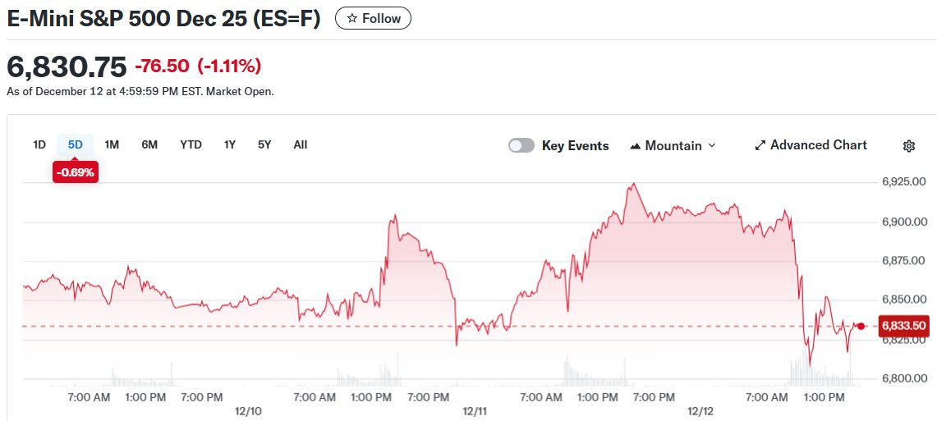The image size is (937, 421).
Task: Select the 5Y time range
Action: (x=264, y=144)
